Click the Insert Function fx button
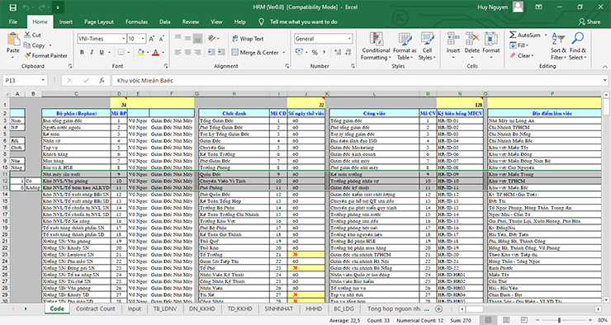This screenshot has height=325, width=611. click(x=102, y=81)
